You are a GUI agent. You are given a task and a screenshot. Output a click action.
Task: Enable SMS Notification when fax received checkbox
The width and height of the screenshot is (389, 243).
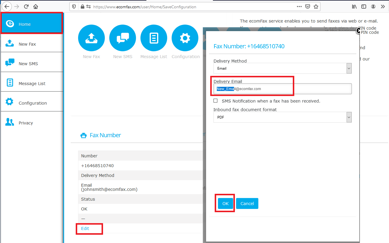tap(216, 101)
